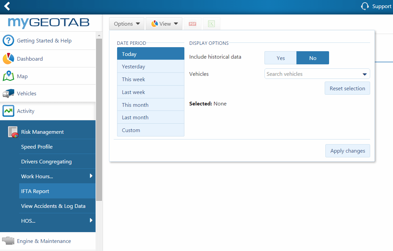Export report as PDF

[192, 24]
